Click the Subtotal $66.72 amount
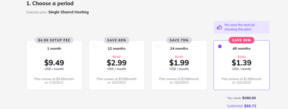The width and height of the screenshot is (288, 109). tap(242, 106)
